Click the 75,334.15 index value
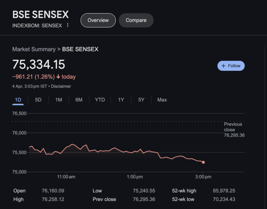Viewport: 267px width, 209px height. coord(39,64)
